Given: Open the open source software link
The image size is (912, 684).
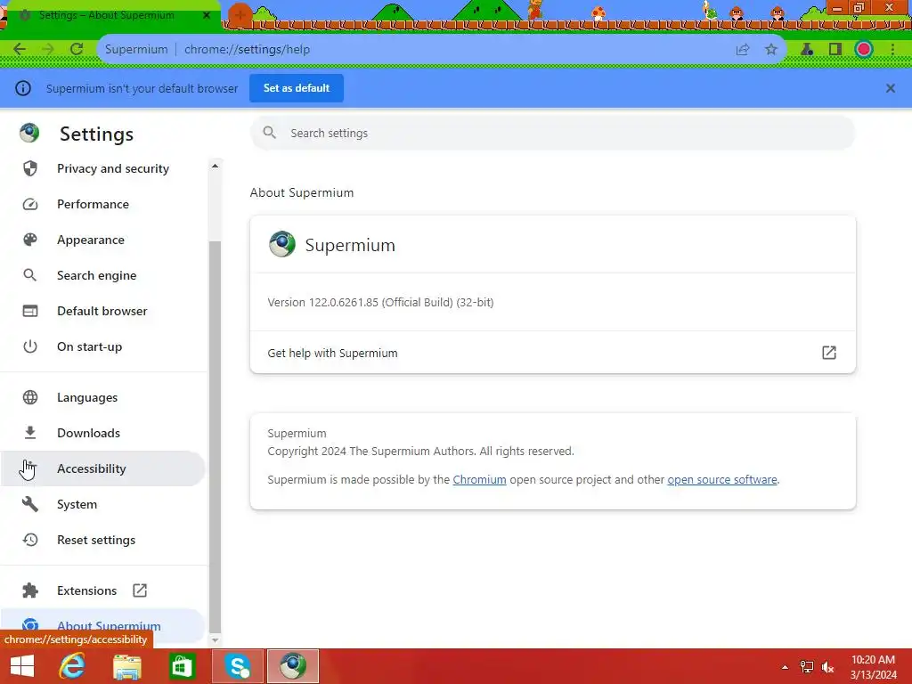Looking at the screenshot, I should click(721, 480).
